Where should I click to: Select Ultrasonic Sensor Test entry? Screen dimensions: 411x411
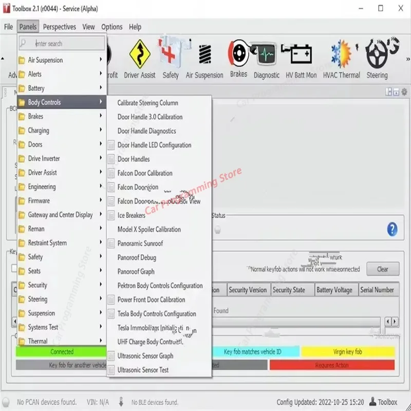159,370
